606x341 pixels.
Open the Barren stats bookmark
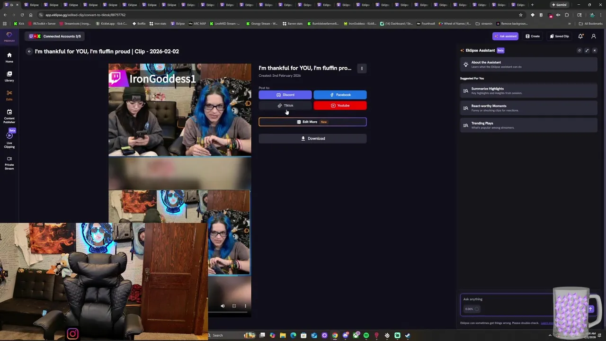(x=293, y=24)
